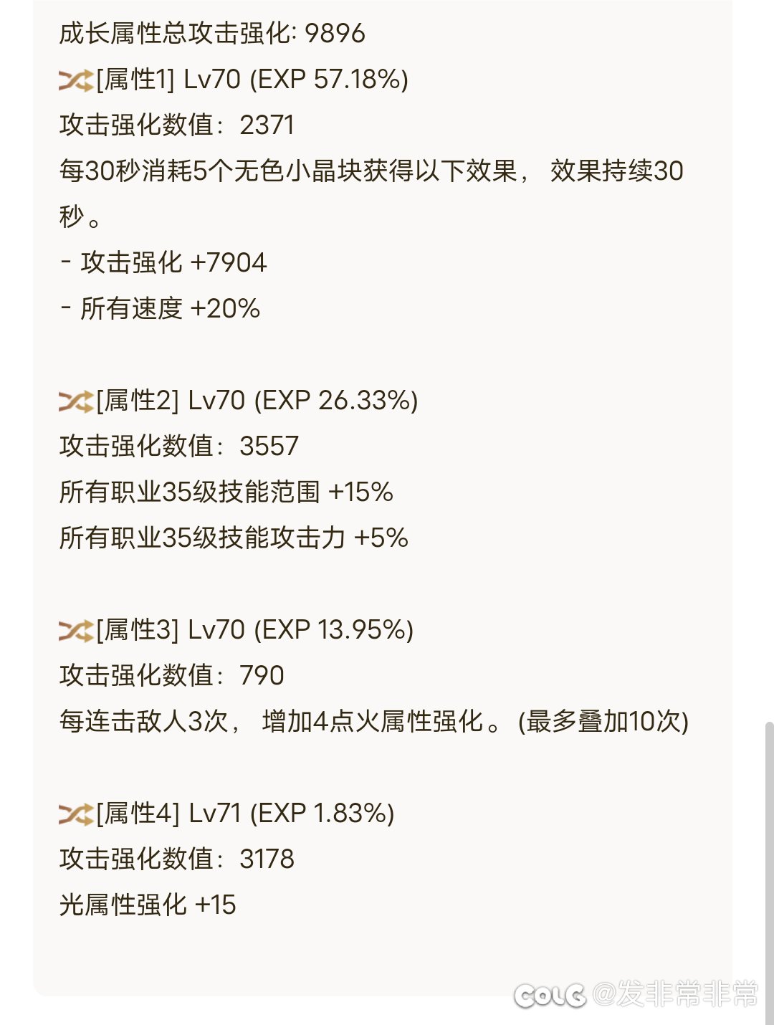Tap the 光属性强化 +15 line
The width and height of the screenshot is (774, 1025).
click(x=148, y=905)
